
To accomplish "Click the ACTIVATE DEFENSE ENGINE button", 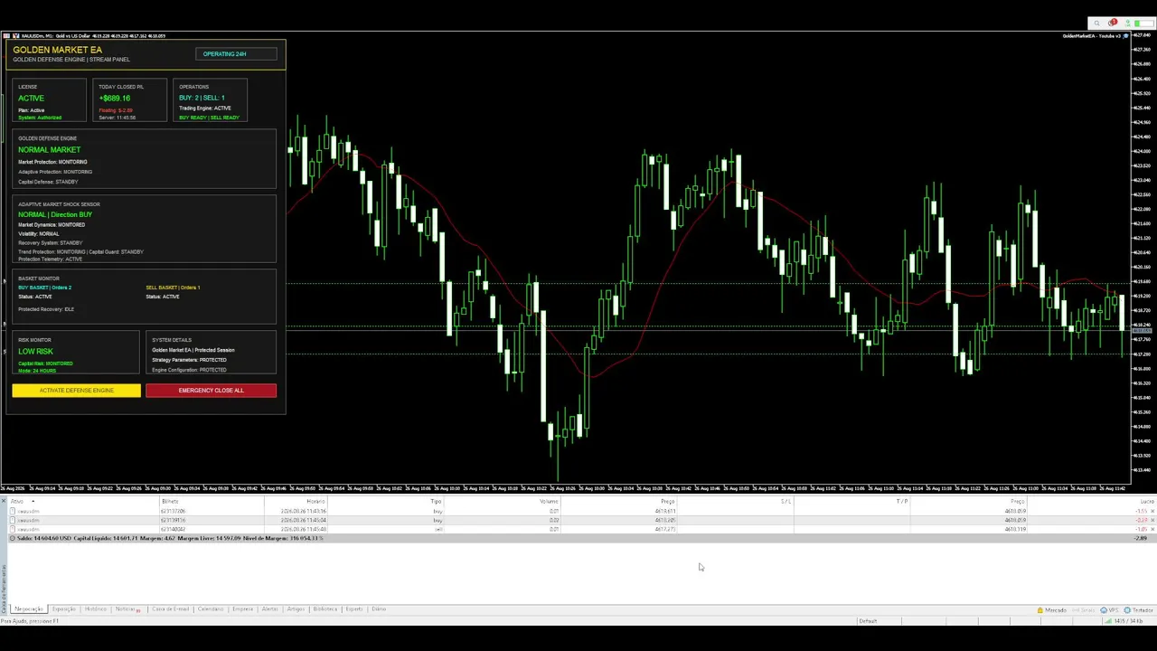I will tap(76, 391).
